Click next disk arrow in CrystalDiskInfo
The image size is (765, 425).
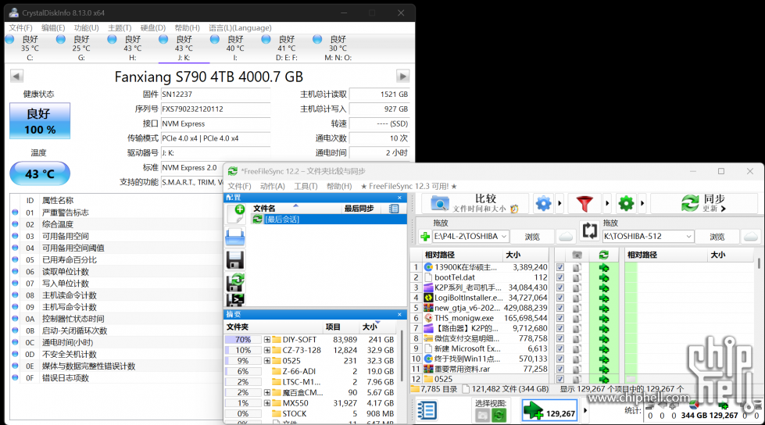coord(402,76)
